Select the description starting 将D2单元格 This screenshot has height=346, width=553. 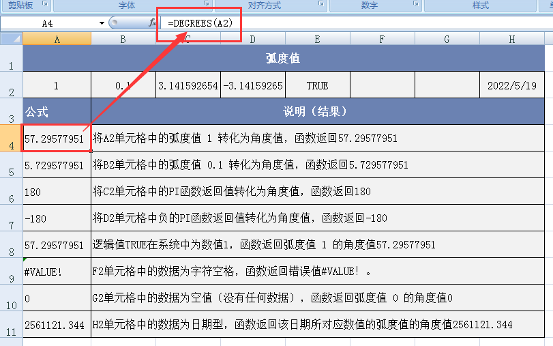[x=318, y=218]
